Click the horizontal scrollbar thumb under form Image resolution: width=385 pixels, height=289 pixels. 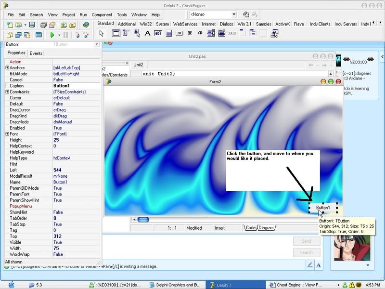[x=143, y=220]
